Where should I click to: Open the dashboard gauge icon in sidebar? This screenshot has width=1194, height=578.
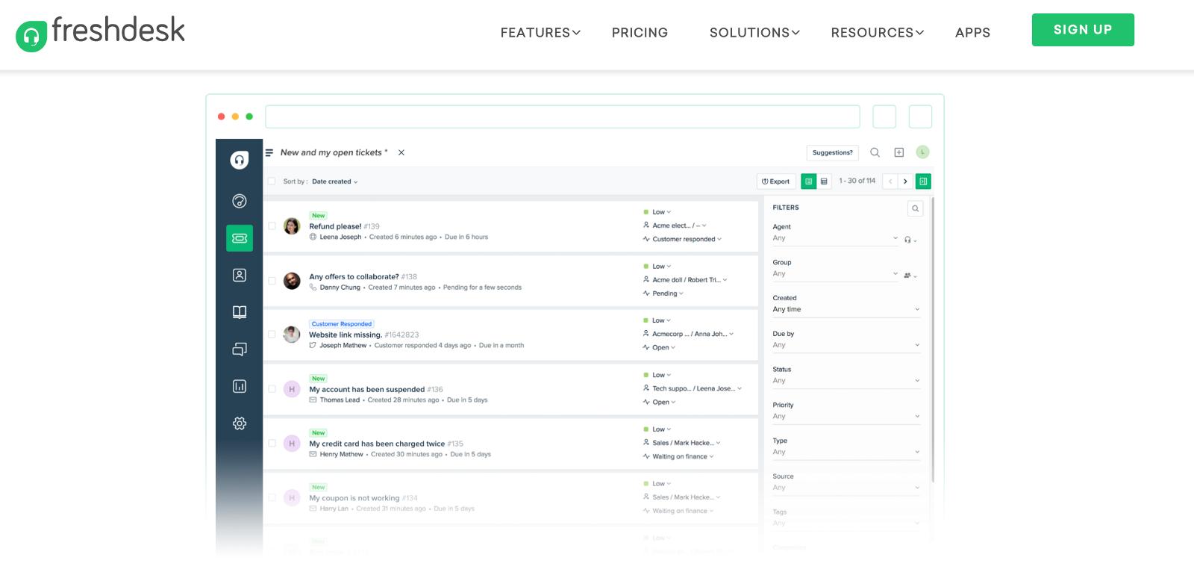pyautogui.click(x=240, y=201)
